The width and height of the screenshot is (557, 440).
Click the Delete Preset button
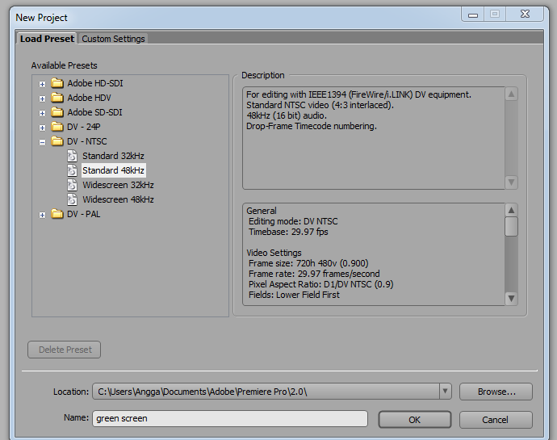[65, 350]
